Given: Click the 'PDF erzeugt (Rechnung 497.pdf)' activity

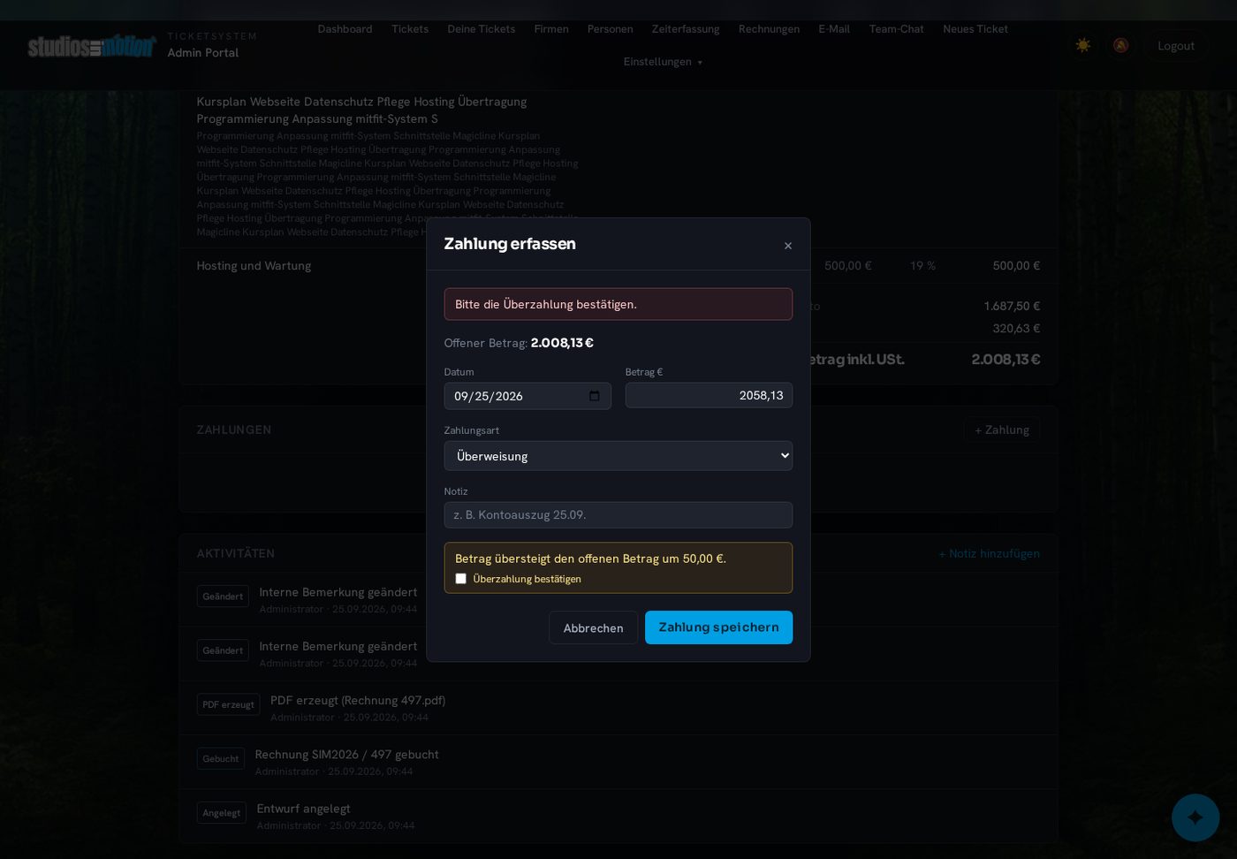Looking at the screenshot, I should tap(358, 701).
